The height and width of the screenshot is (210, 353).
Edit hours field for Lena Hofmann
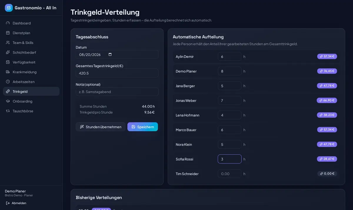point(230,115)
